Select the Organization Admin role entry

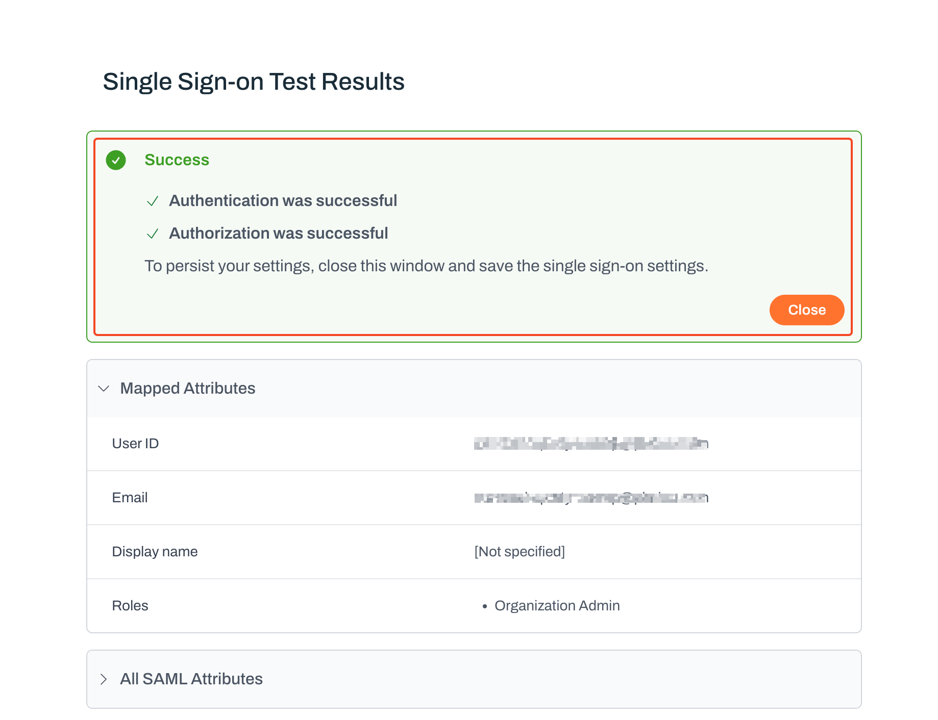pyautogui.click(x=557, y=606)
